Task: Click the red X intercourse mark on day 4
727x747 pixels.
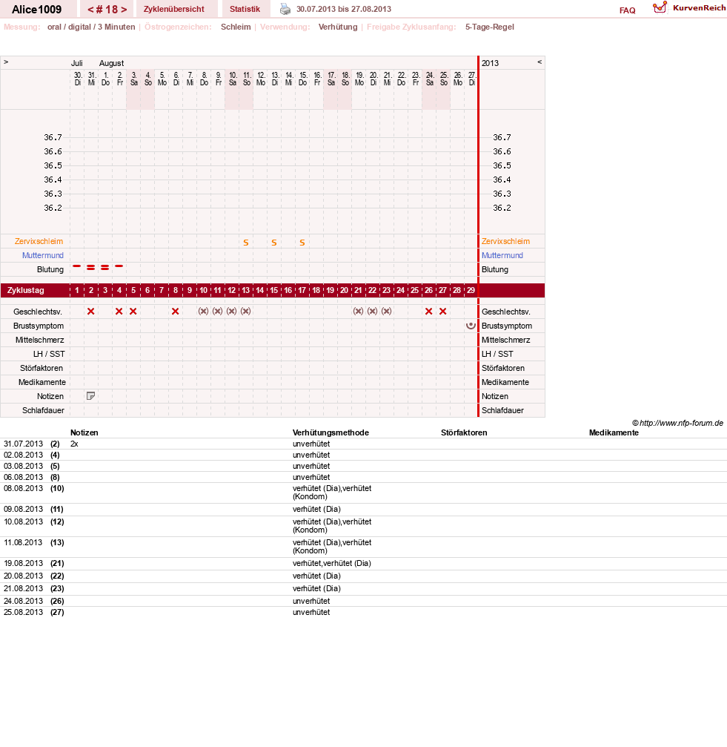Action: pyautogui.click(x=119, y=311)
